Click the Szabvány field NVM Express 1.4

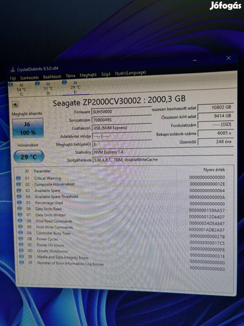click(x=163, y=152)
